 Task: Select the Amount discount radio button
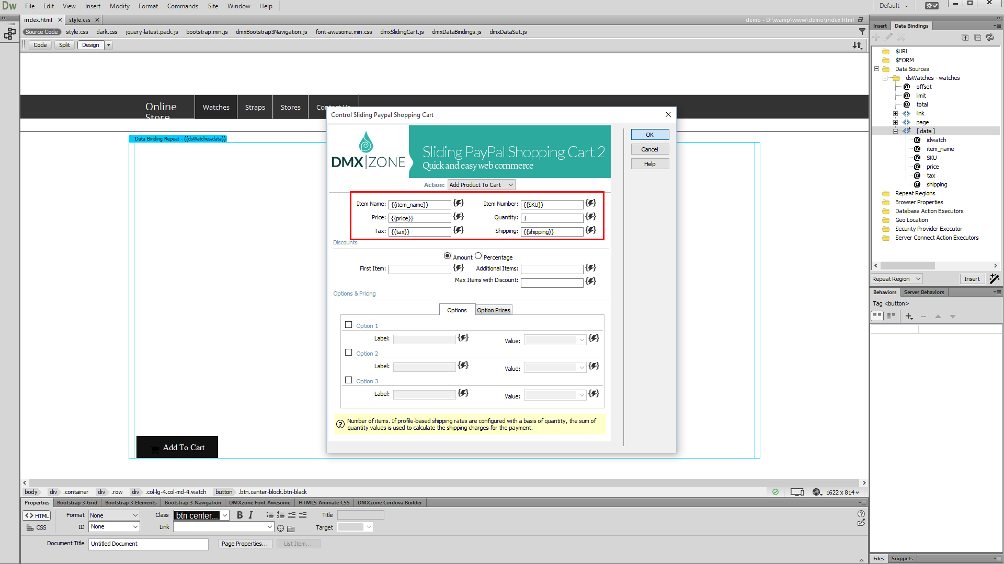tap(448, 256)
